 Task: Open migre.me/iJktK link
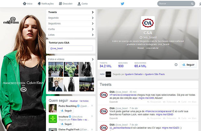click(x=146, y=98)
